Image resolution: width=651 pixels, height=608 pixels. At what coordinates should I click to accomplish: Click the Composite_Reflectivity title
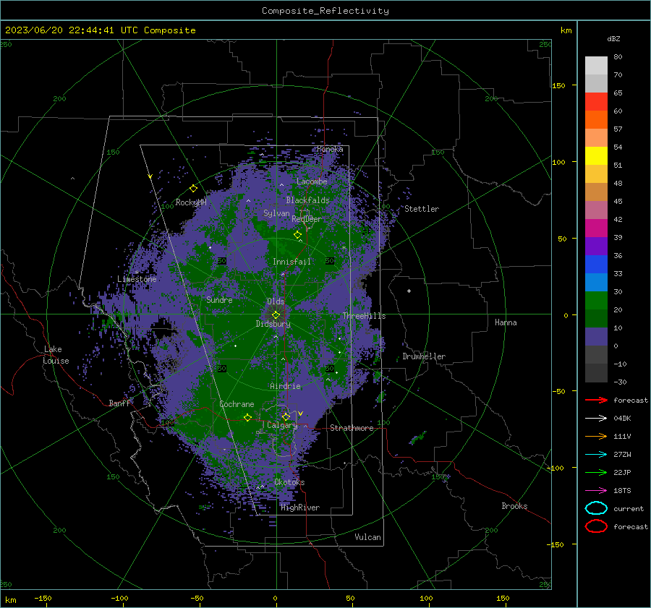tap(325, 11)
